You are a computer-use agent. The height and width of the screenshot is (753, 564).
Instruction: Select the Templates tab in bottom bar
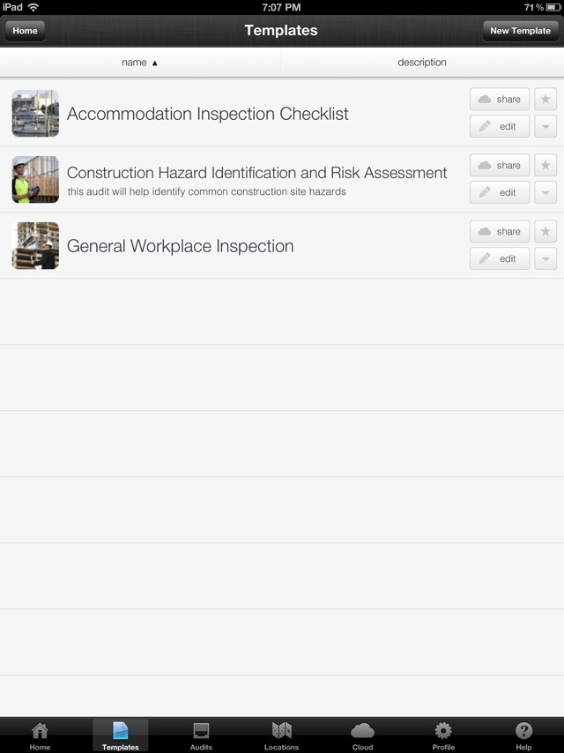[121, 735]
